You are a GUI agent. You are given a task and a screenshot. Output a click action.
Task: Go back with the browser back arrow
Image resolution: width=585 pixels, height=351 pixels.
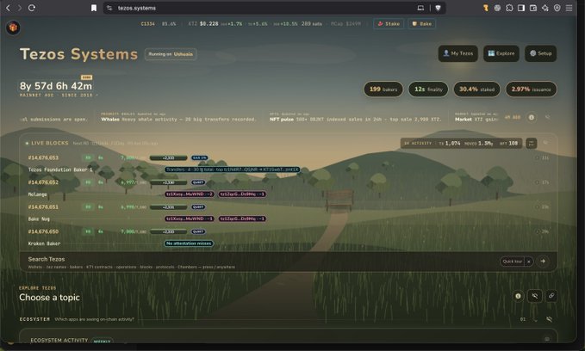(8, 8)
